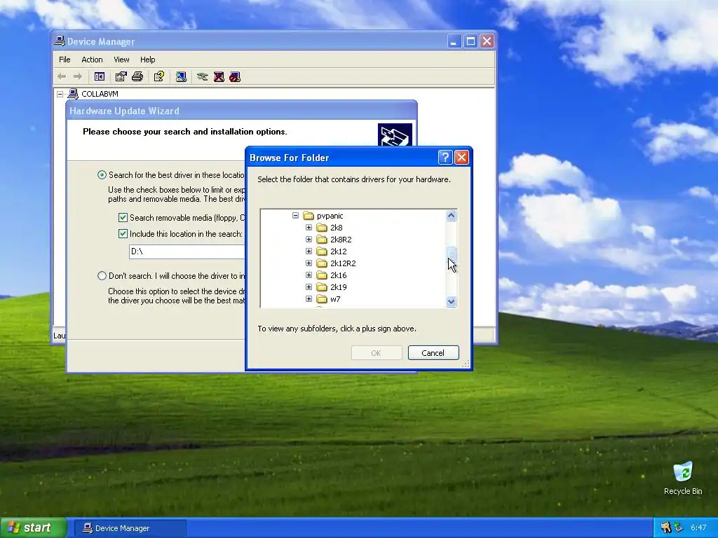Uncheck 'Include this location in the search' checkbox
Screen dimensions: 718x538
coord(123,234)
